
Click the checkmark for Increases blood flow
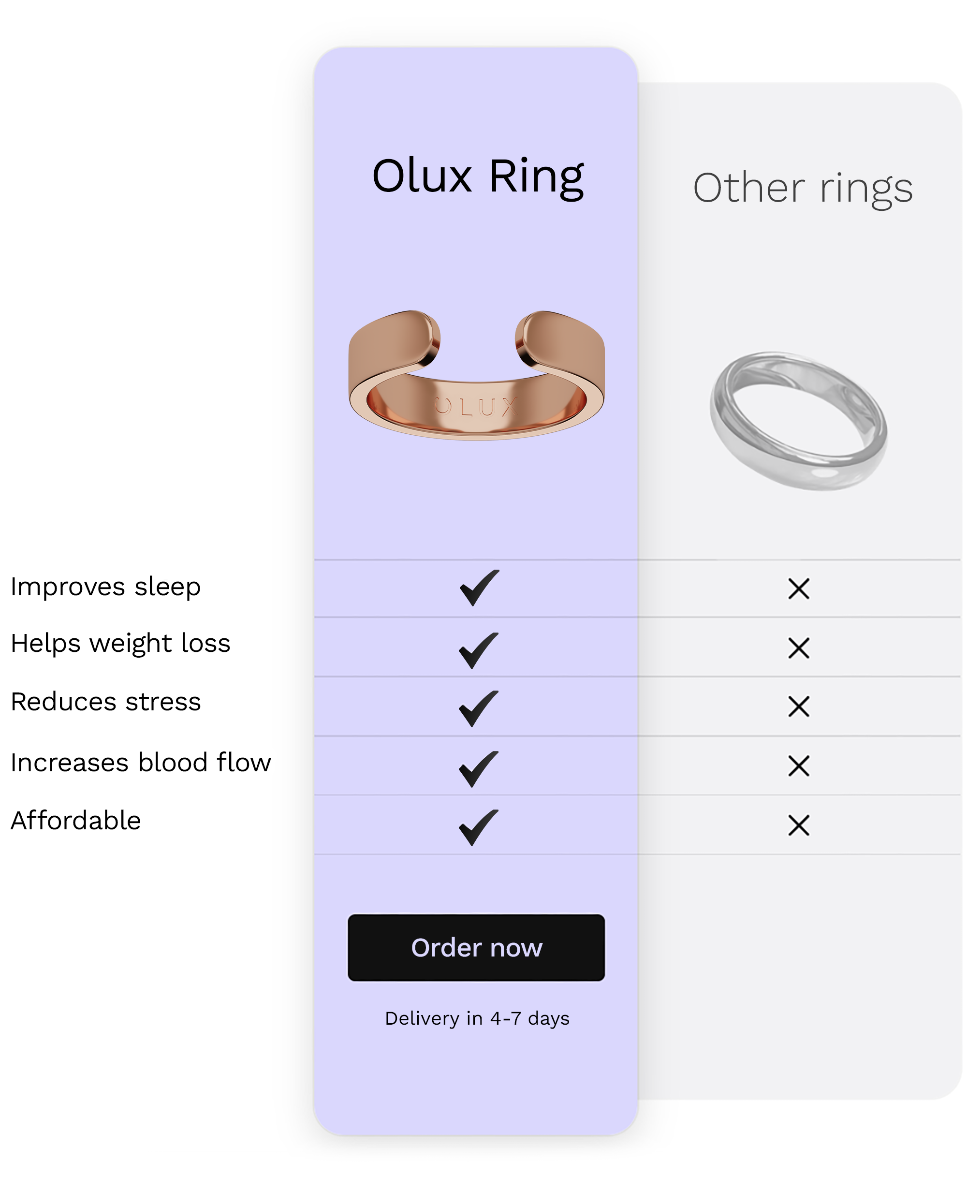coord(478,769)
